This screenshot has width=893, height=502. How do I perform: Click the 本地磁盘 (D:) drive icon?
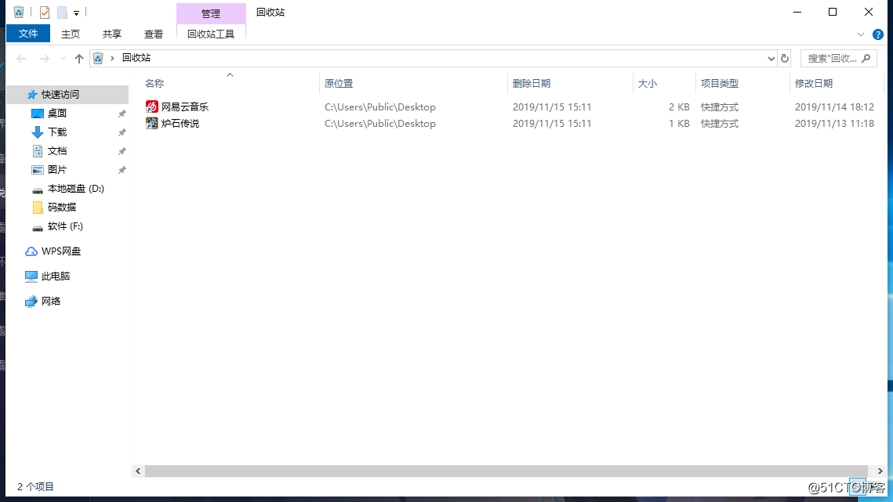point(38,190)
